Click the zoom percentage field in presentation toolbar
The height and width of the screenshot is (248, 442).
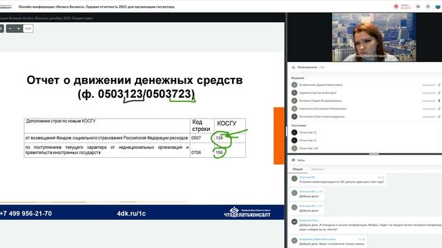(x=28, y=28)
